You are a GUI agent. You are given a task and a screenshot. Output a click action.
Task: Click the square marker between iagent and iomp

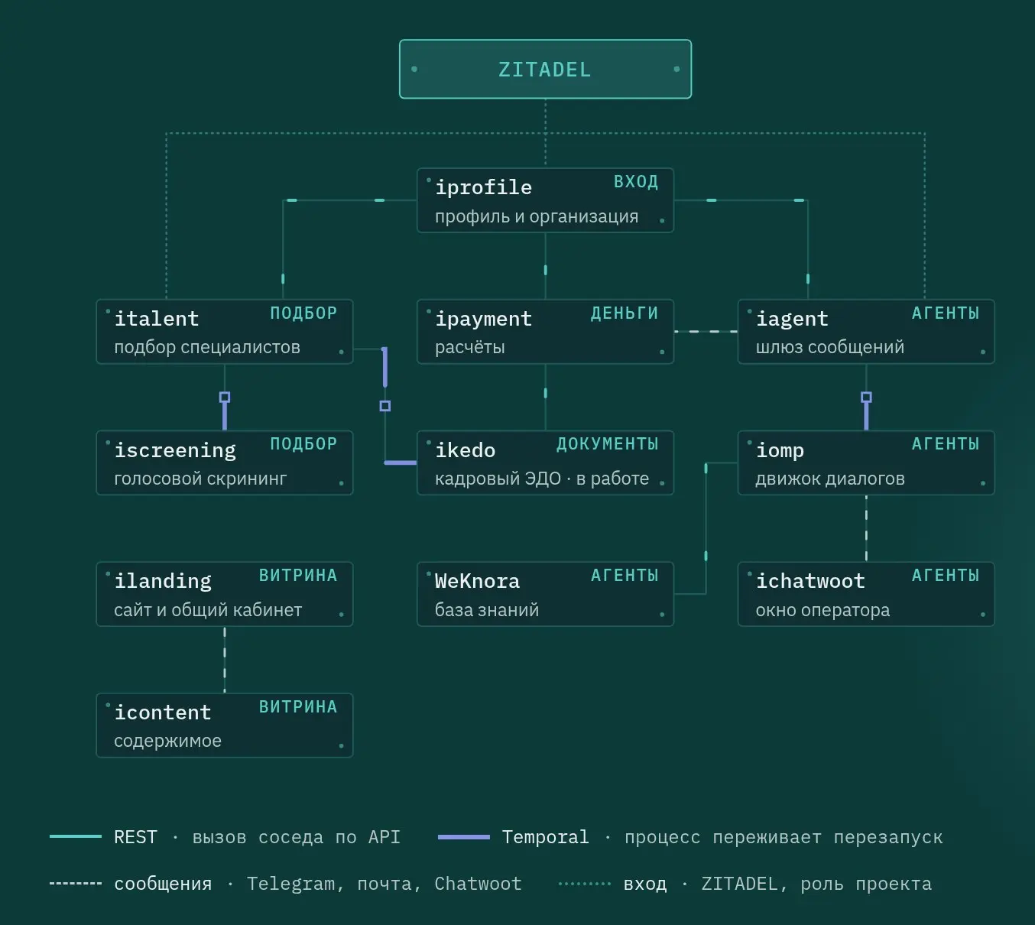tap(866, 398)
